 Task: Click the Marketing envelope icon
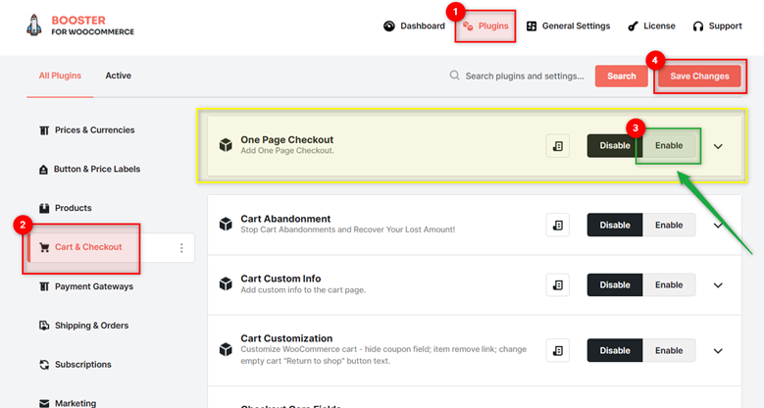[44, 403]
